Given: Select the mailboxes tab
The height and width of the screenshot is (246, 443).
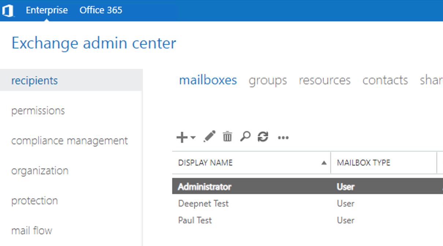Looking at the screenshot, I should [x=208, y=80].
